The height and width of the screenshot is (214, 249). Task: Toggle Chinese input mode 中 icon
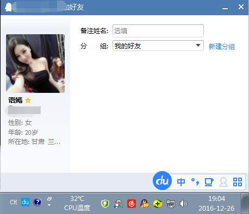click(181, 182)
